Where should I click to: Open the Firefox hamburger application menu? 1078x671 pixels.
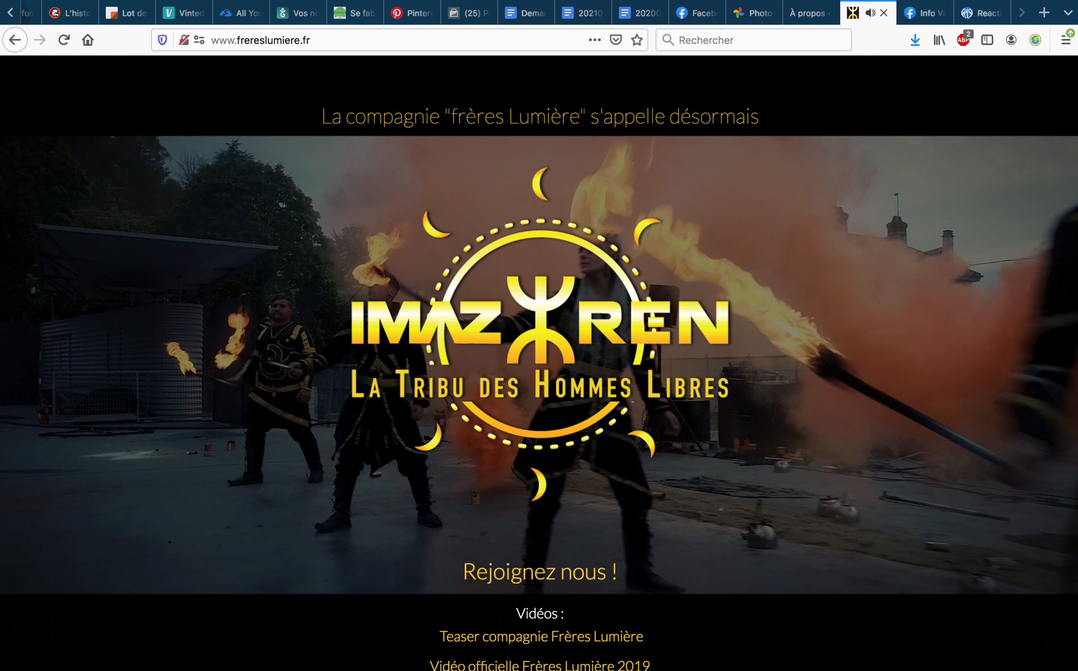click(x=1066, y=40)
